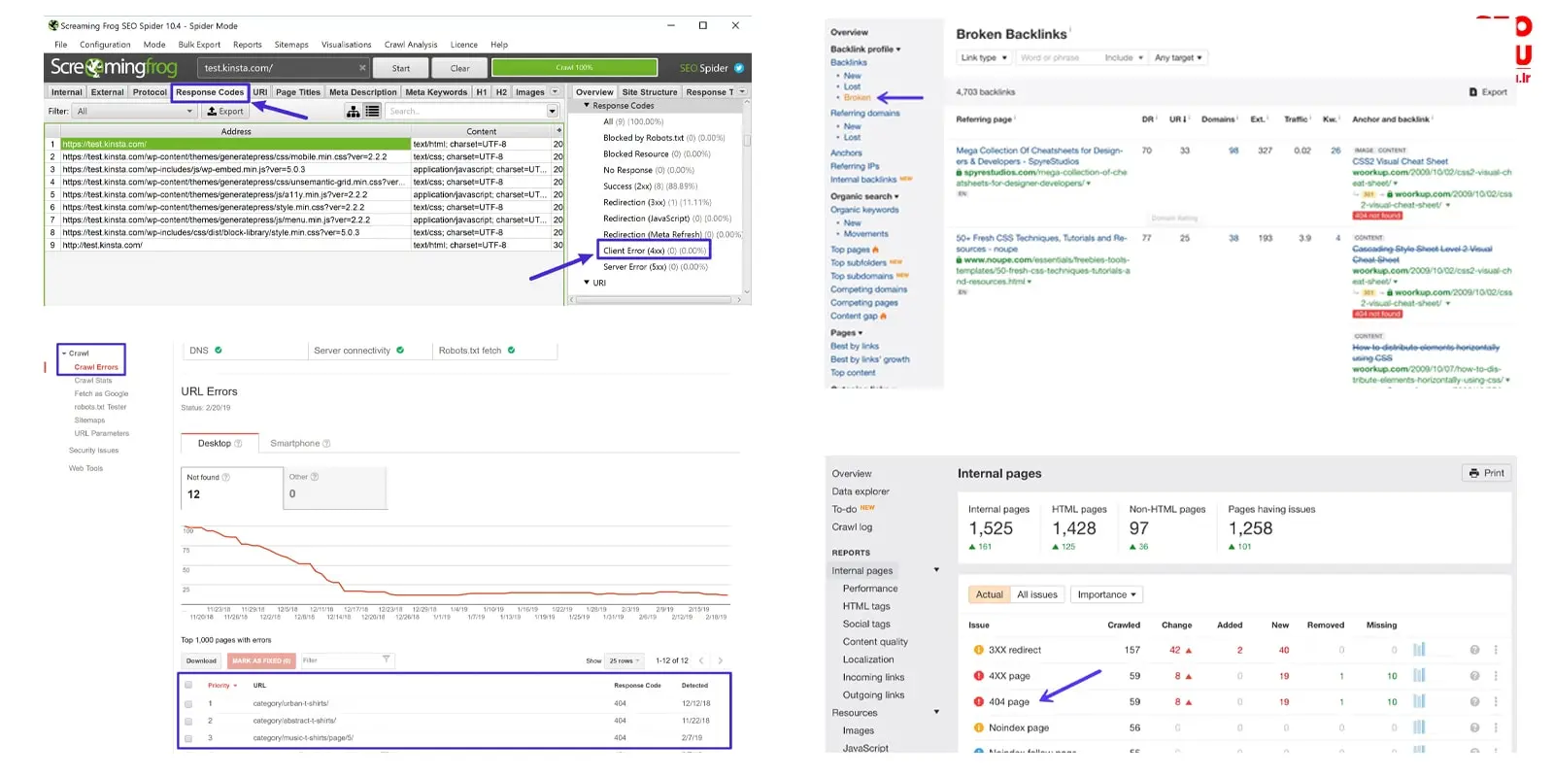Click the green Crawl 100% progress bar
Image resolution: width=1554 pixels, height=777 pixels.
pyautogui.click(x=574, y=68)
